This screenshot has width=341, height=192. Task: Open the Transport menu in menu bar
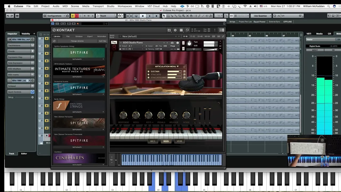coord(98,6)
